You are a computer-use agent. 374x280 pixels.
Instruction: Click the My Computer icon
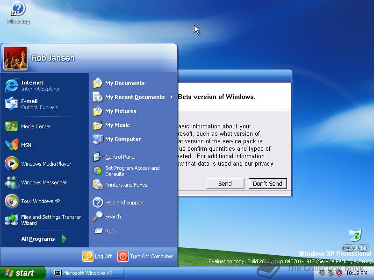click(98, 139)
